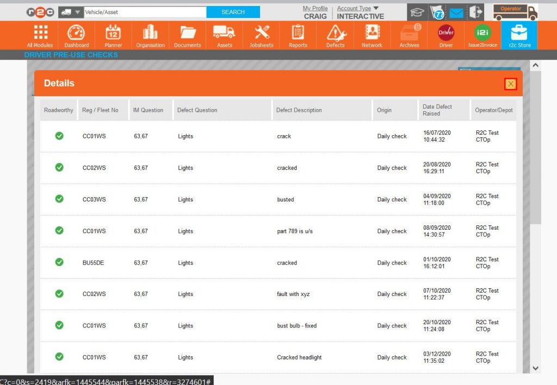Open My Profile link

coord(315,8)
